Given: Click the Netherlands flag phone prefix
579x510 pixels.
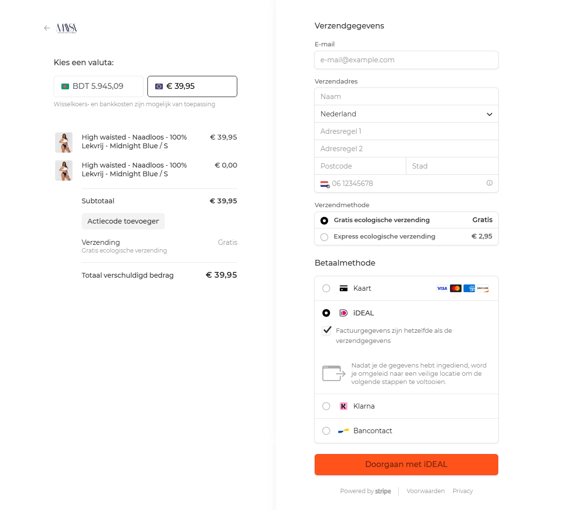Looking at the screenshot, I should (325, 184).
